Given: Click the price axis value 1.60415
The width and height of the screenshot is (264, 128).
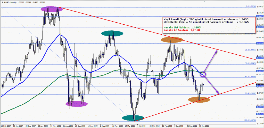Looking at the screenshot, I should [x=260, y=6].
